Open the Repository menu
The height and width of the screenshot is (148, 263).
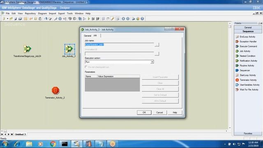coord(30,14)
